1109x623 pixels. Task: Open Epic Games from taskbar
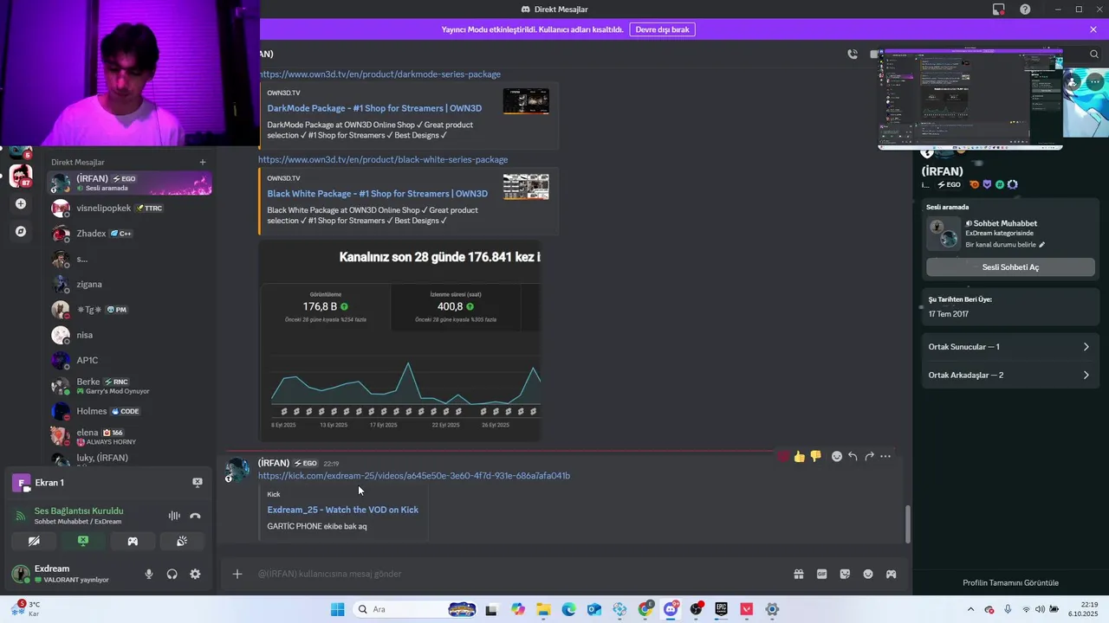point(721,609)
